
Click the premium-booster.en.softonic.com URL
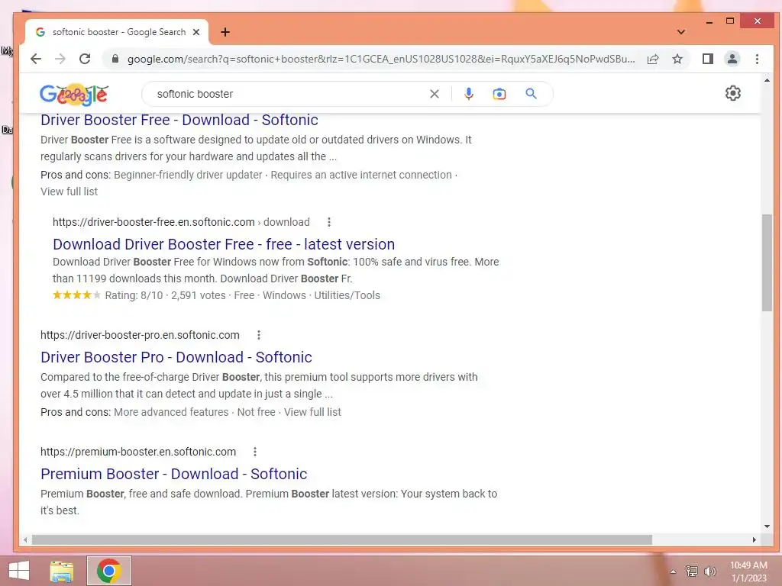click(x=138, y=452)
